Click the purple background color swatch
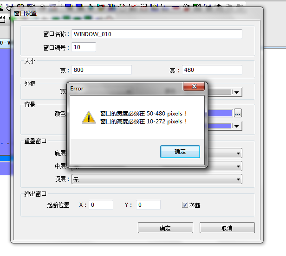Viewport: 286px width, 256px height. click(x=220, y=113)
